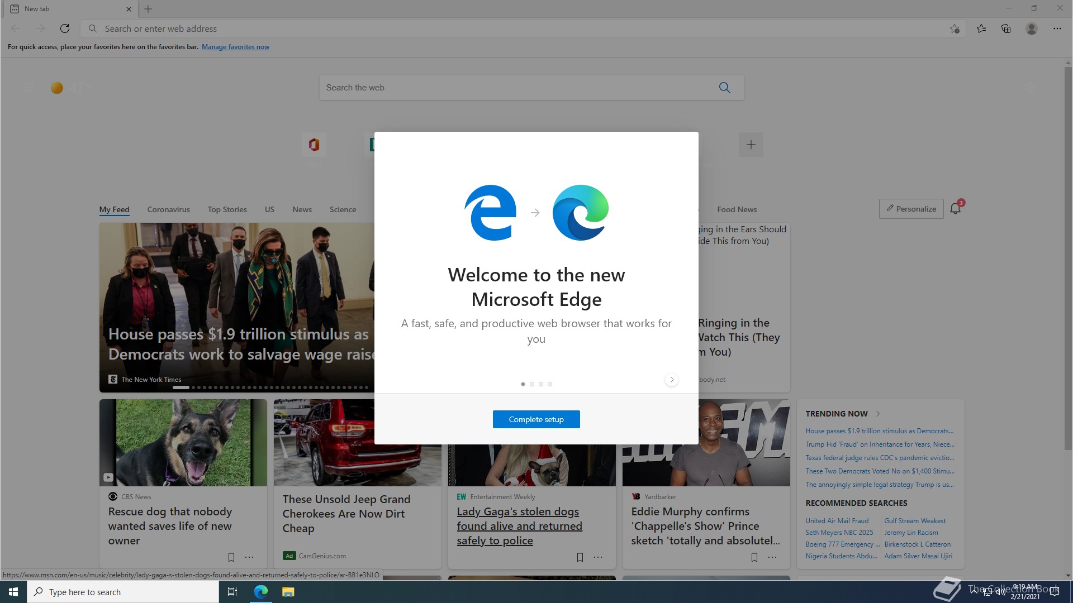Switch to the Science tab
Screen dimensions: 1073x603
point(343,209)
